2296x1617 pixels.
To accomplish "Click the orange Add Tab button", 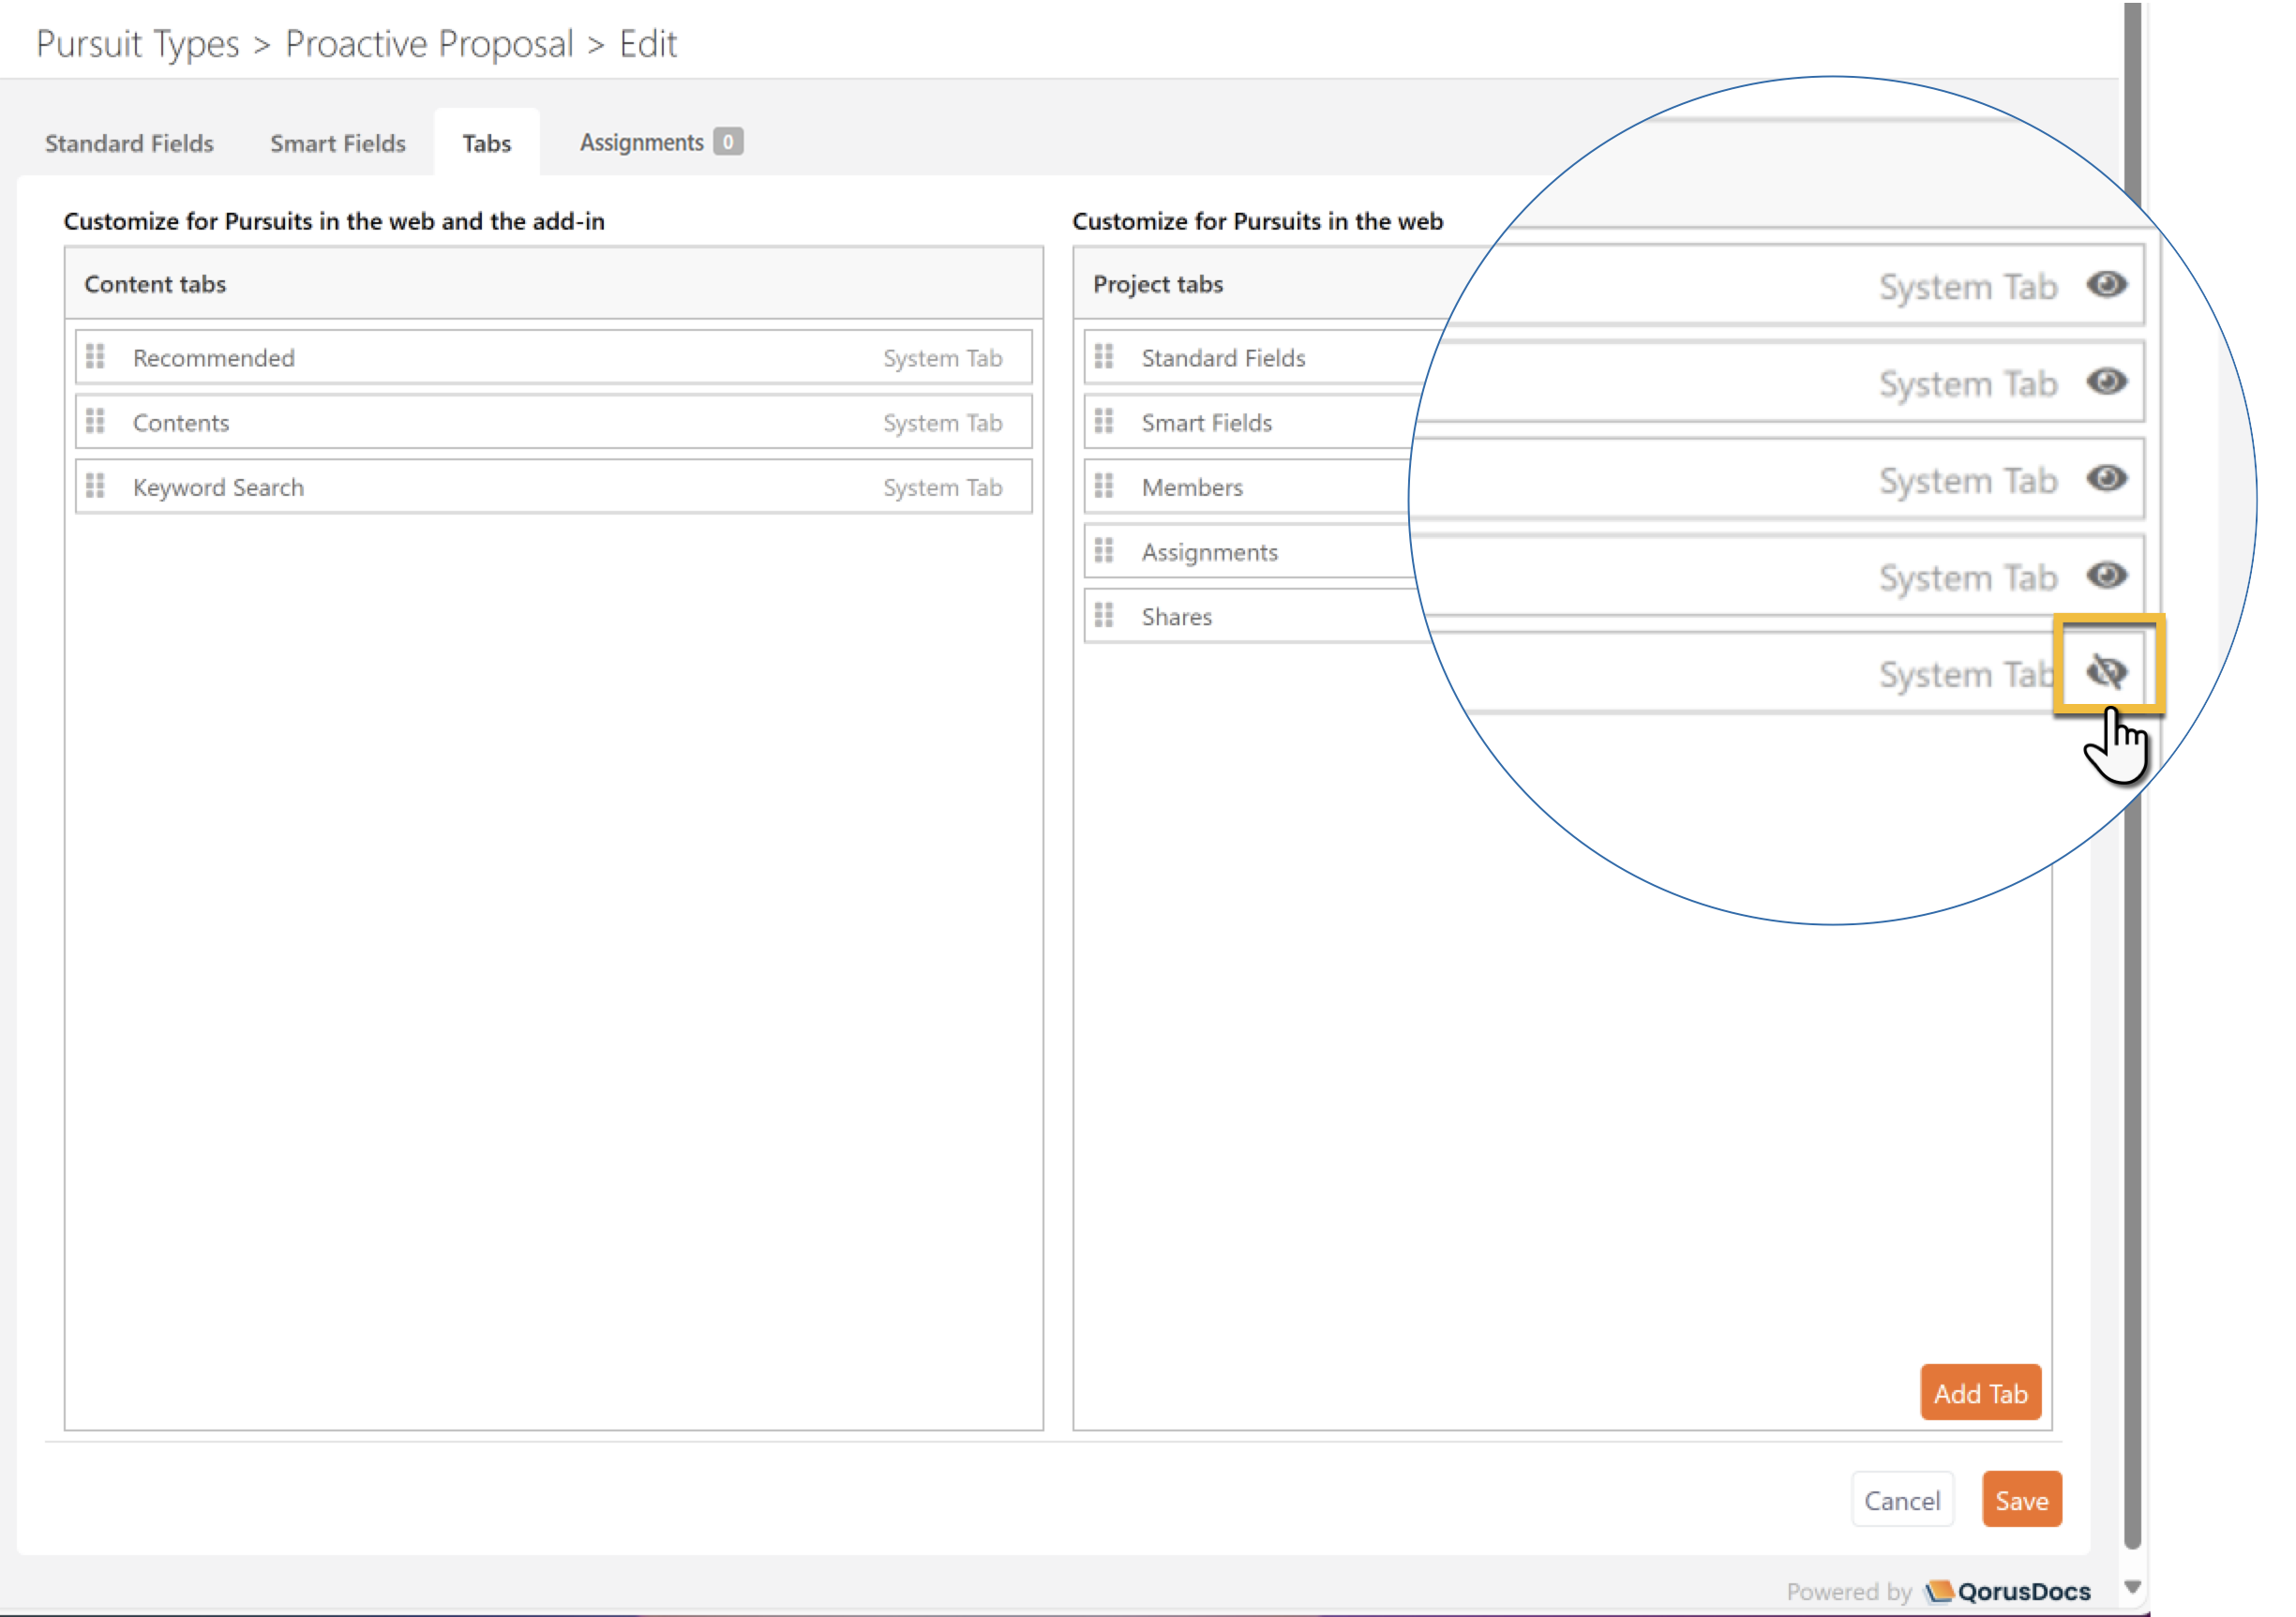I will [x=1979, y=1393].
